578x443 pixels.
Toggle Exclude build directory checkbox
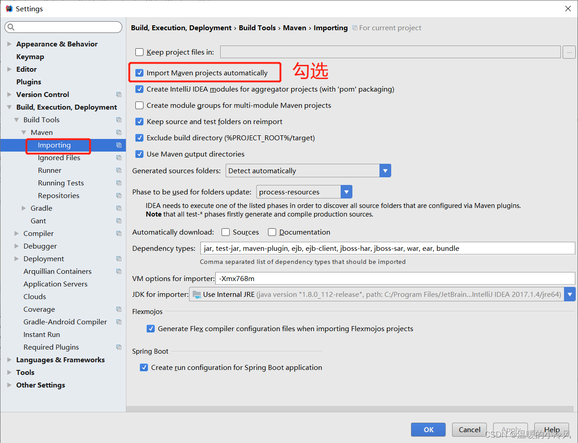tap(139, 138)
